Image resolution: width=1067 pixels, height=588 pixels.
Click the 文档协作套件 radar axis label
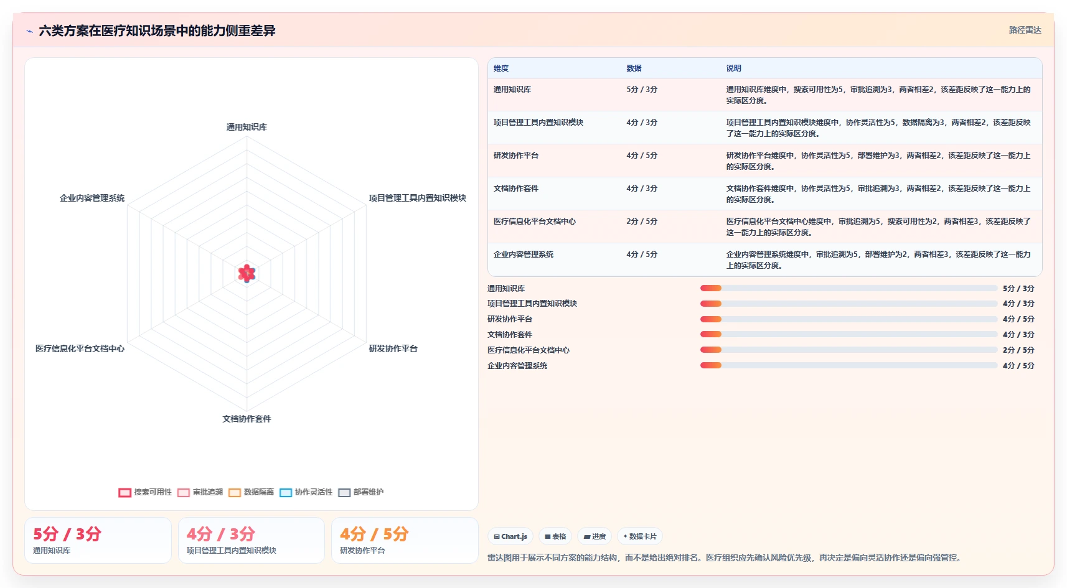pos(247,419)
